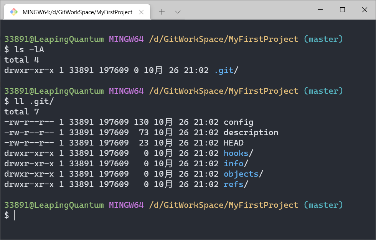Click 'MINGW64' in the second prompt line
This screenshot has height=240, width=376.
click(x=126, y=91)
